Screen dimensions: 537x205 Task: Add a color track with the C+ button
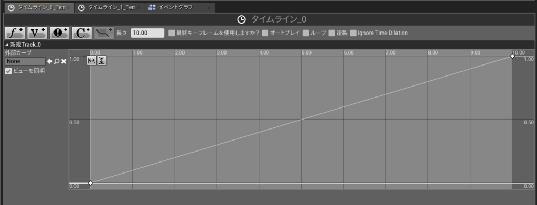[82, 33]
